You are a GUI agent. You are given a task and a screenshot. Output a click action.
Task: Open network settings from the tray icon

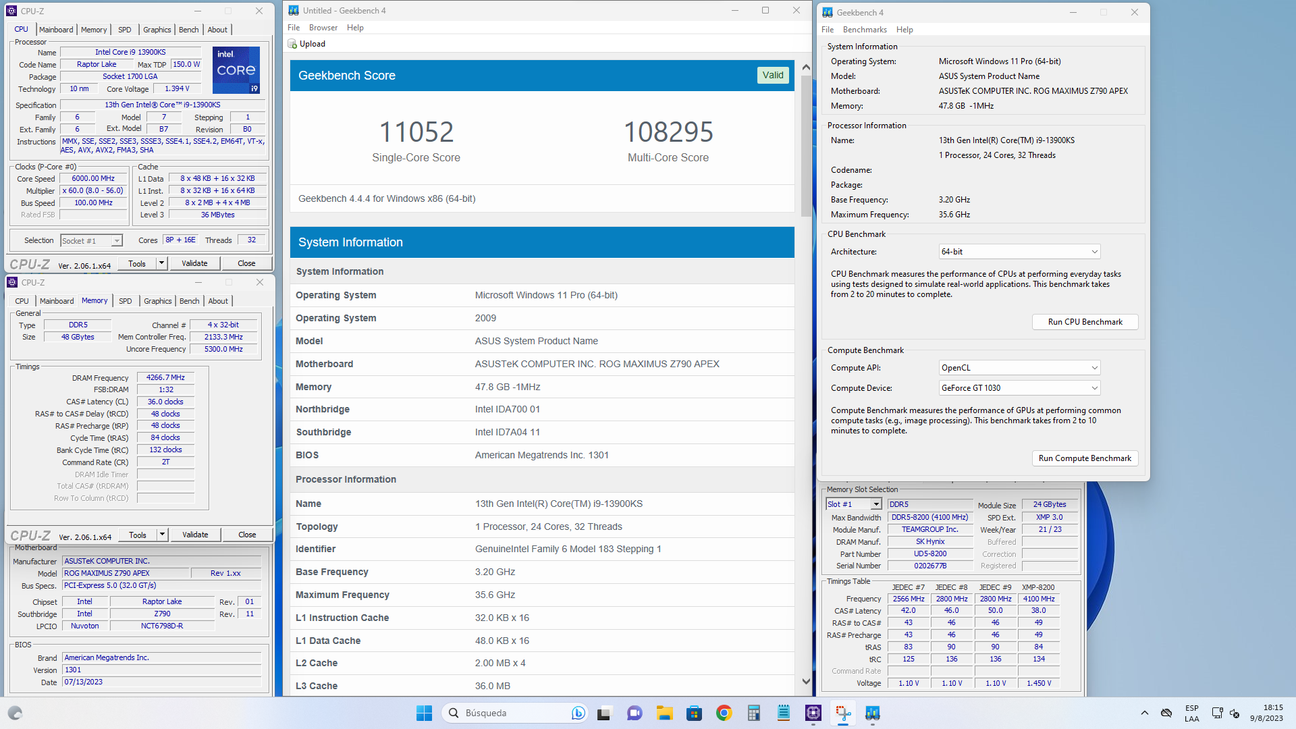1217,713
